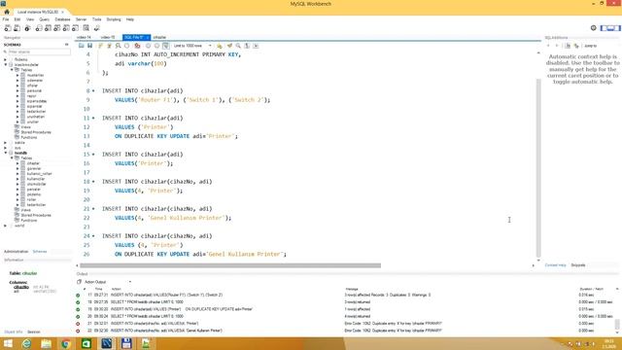
Task: Open the Scripting menu
Action: pyautogui.click(x=114, y=19)
